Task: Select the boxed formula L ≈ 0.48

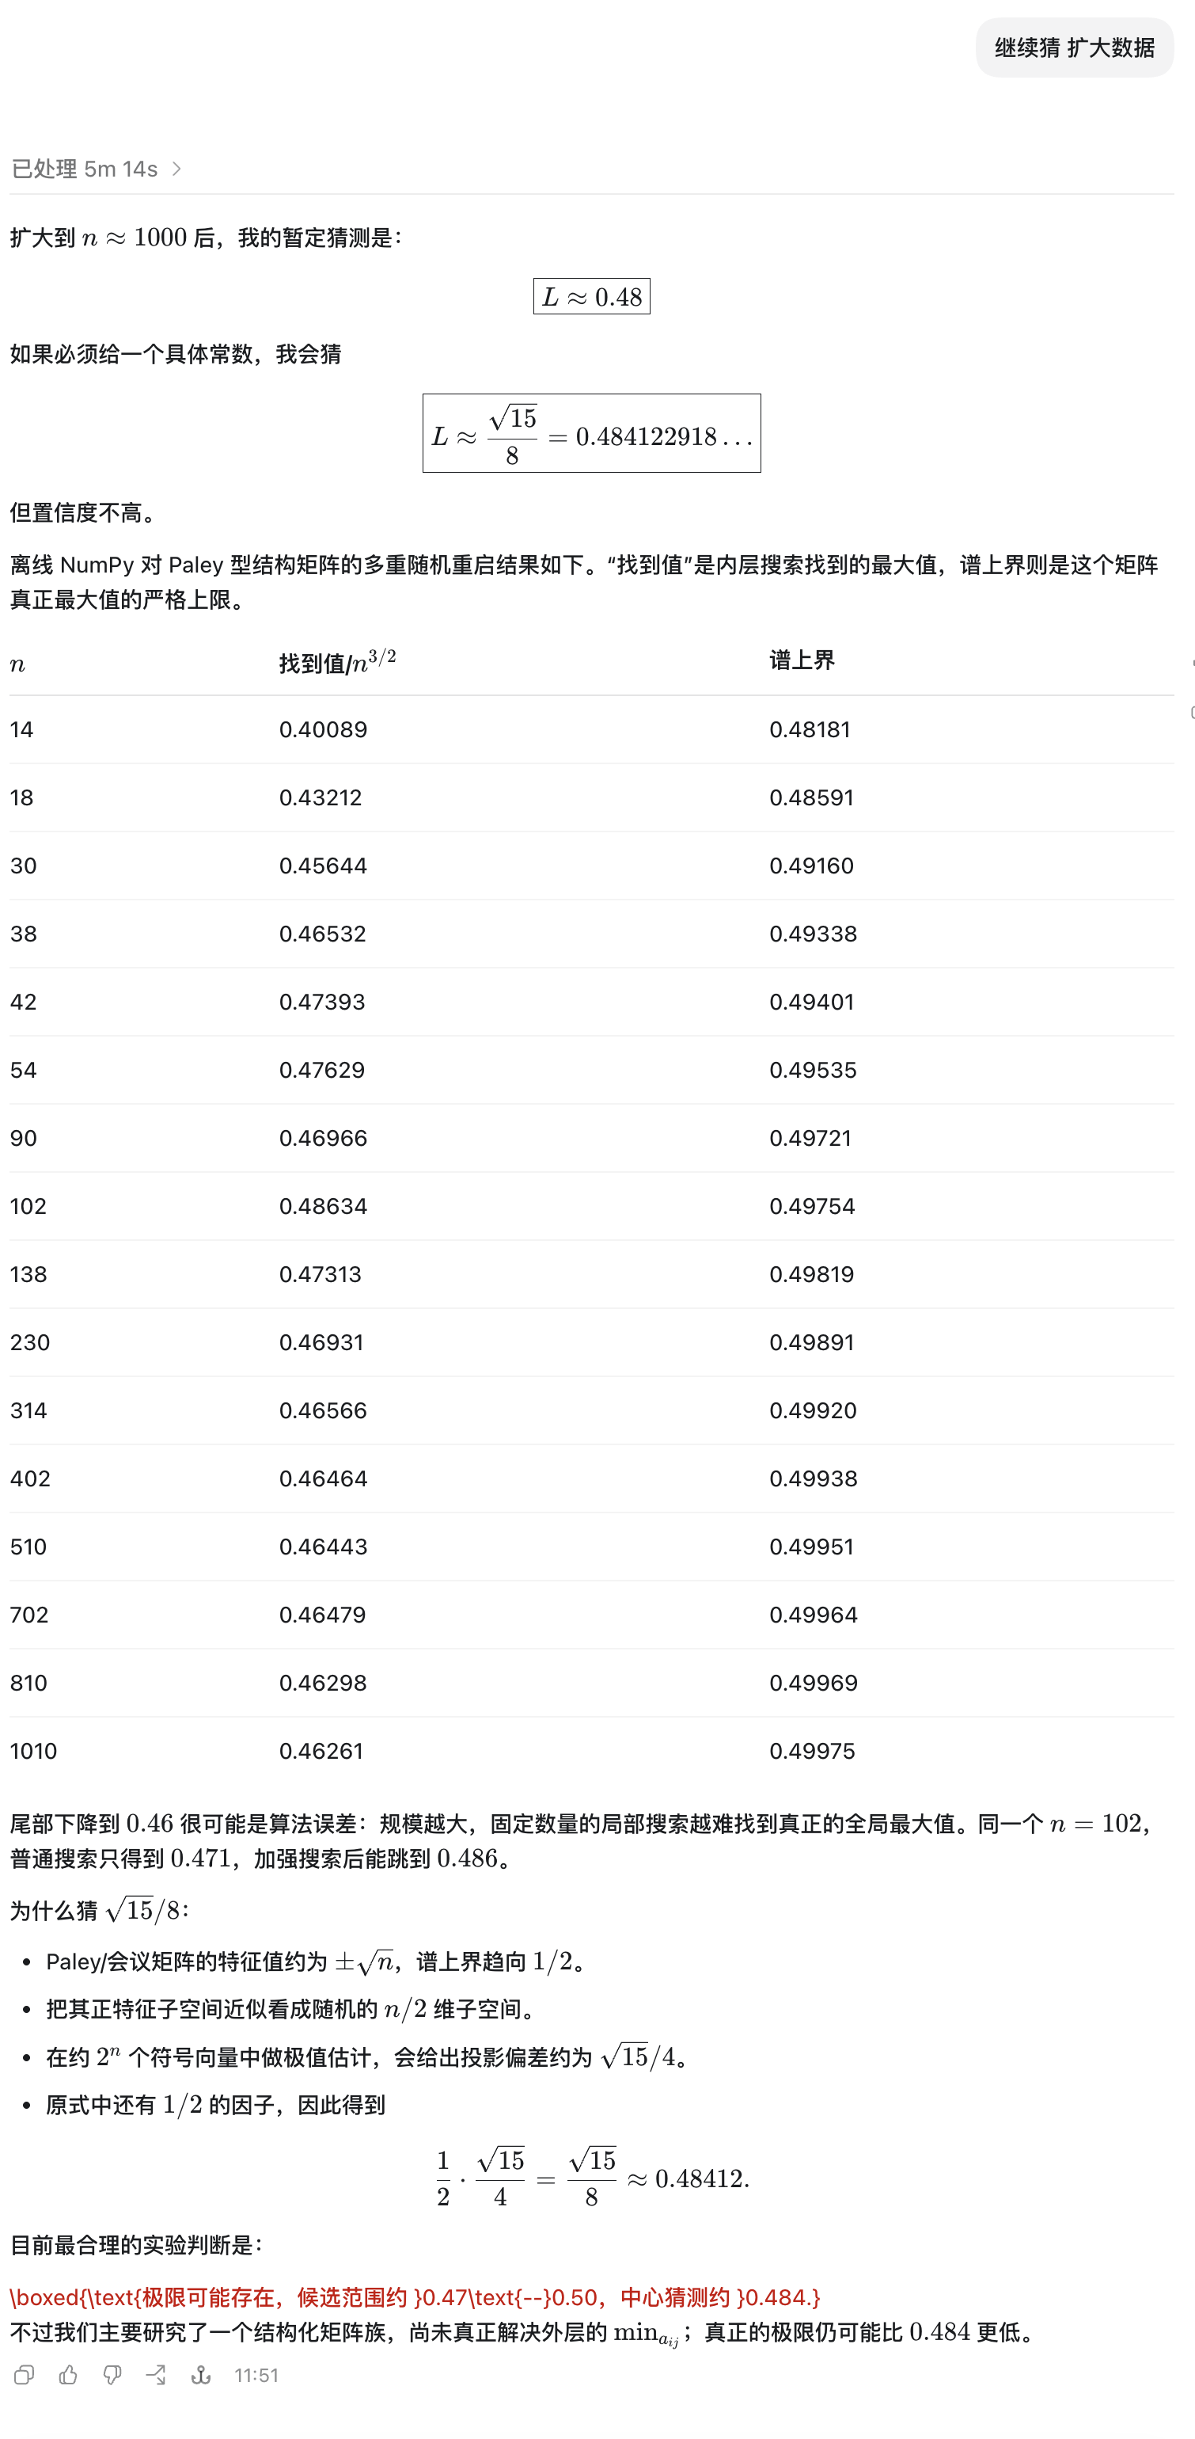Action: (x=591, y=296)
